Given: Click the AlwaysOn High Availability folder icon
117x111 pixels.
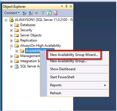Looking at the screenshot, I should (x=17, y=46).
